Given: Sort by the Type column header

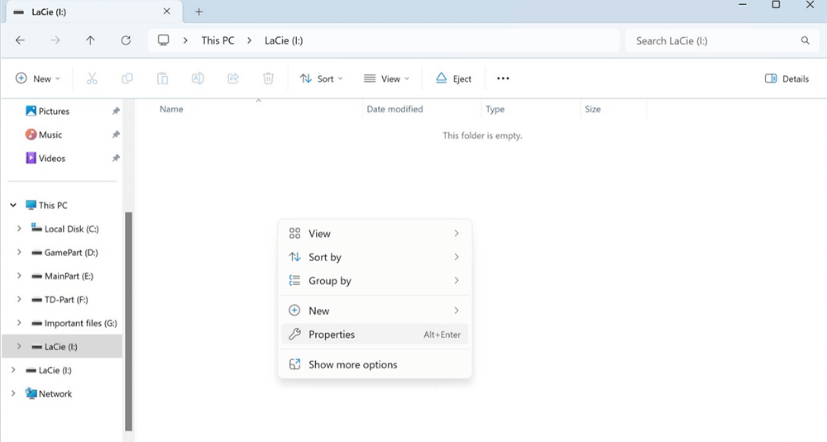Looking at the screenshot, I should coord(495,109).
